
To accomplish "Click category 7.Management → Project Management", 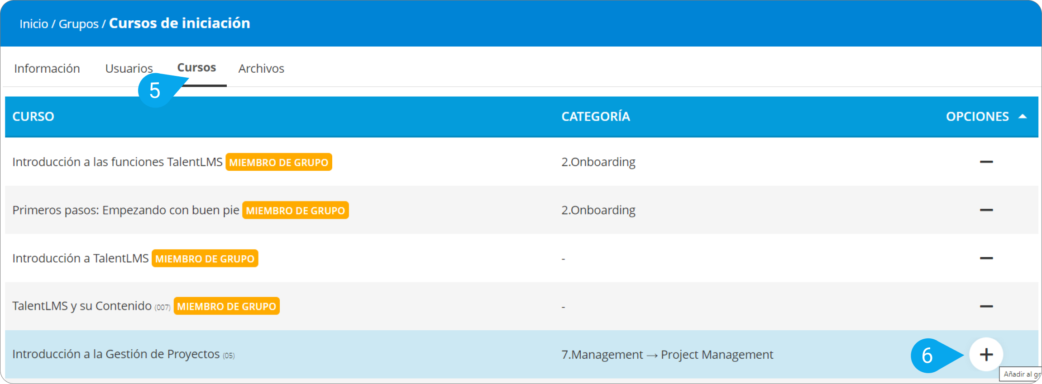I will coord(667,355).
